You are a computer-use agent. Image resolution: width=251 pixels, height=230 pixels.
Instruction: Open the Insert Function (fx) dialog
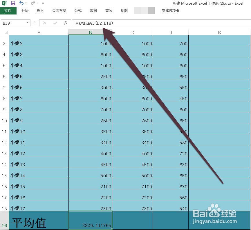click(66, 23)
